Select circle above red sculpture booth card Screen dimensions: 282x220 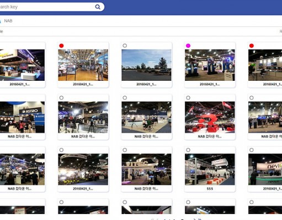pos(188,98)
